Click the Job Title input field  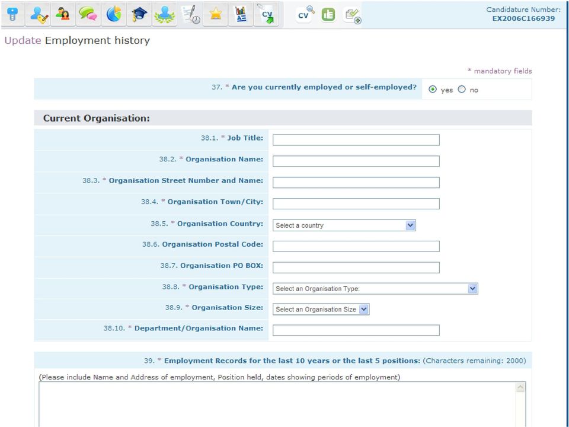point(356,140)
